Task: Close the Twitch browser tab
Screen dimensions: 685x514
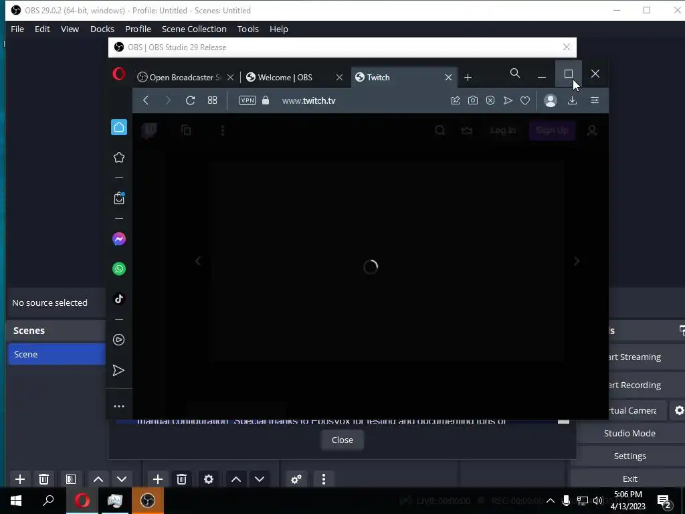Action: 448,78
